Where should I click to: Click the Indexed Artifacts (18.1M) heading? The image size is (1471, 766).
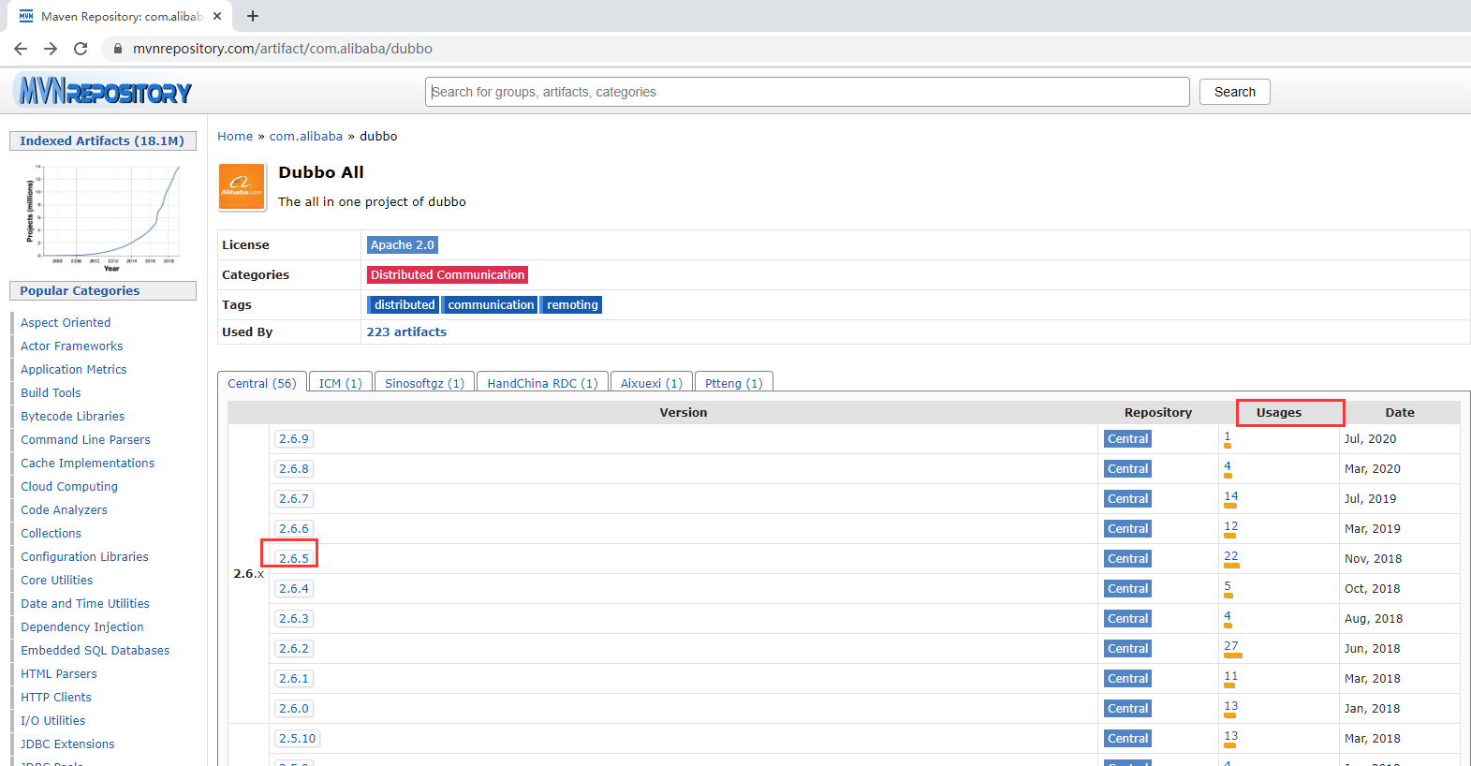(102, 140)
